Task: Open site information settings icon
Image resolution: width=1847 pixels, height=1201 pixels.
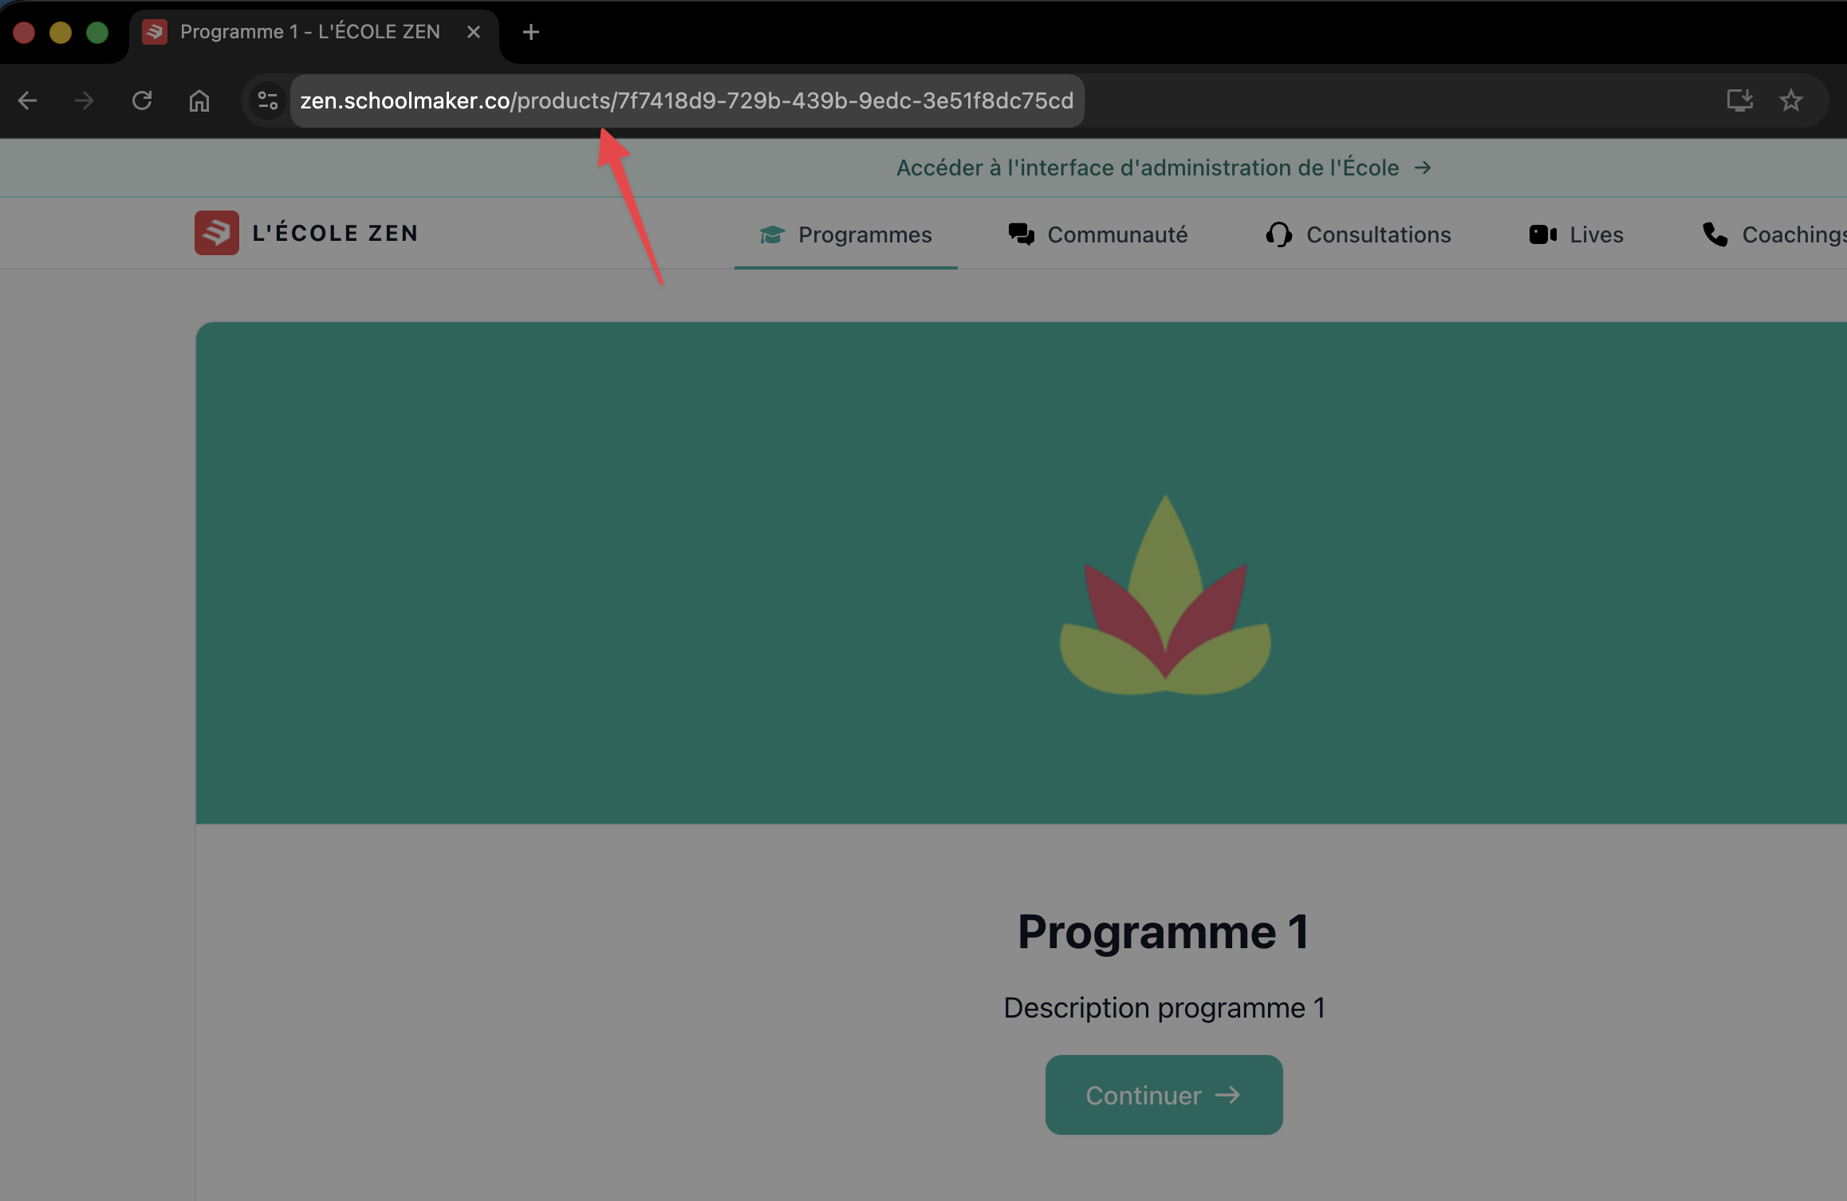Action: 268,100
